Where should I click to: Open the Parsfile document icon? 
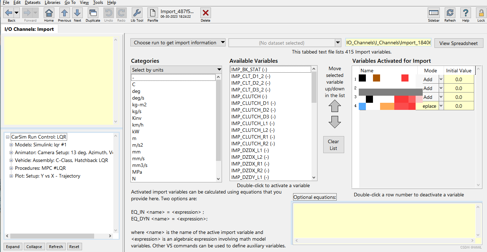tap(152, 13)
